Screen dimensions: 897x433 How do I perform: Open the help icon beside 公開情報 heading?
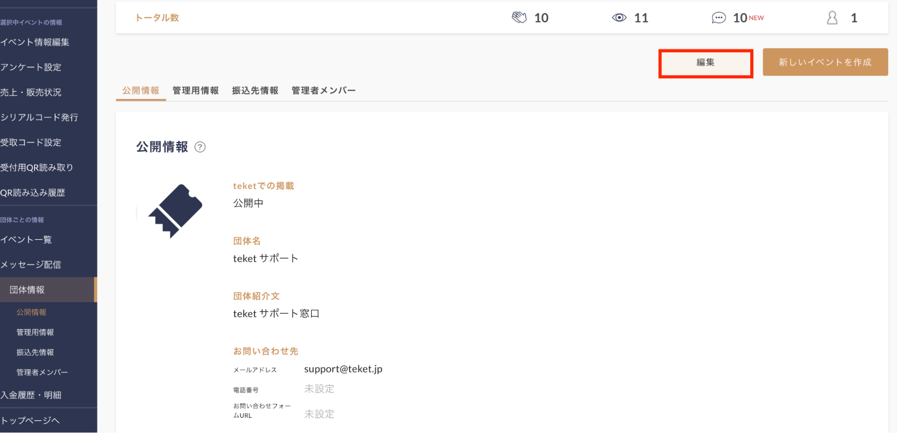click(200, 147)
